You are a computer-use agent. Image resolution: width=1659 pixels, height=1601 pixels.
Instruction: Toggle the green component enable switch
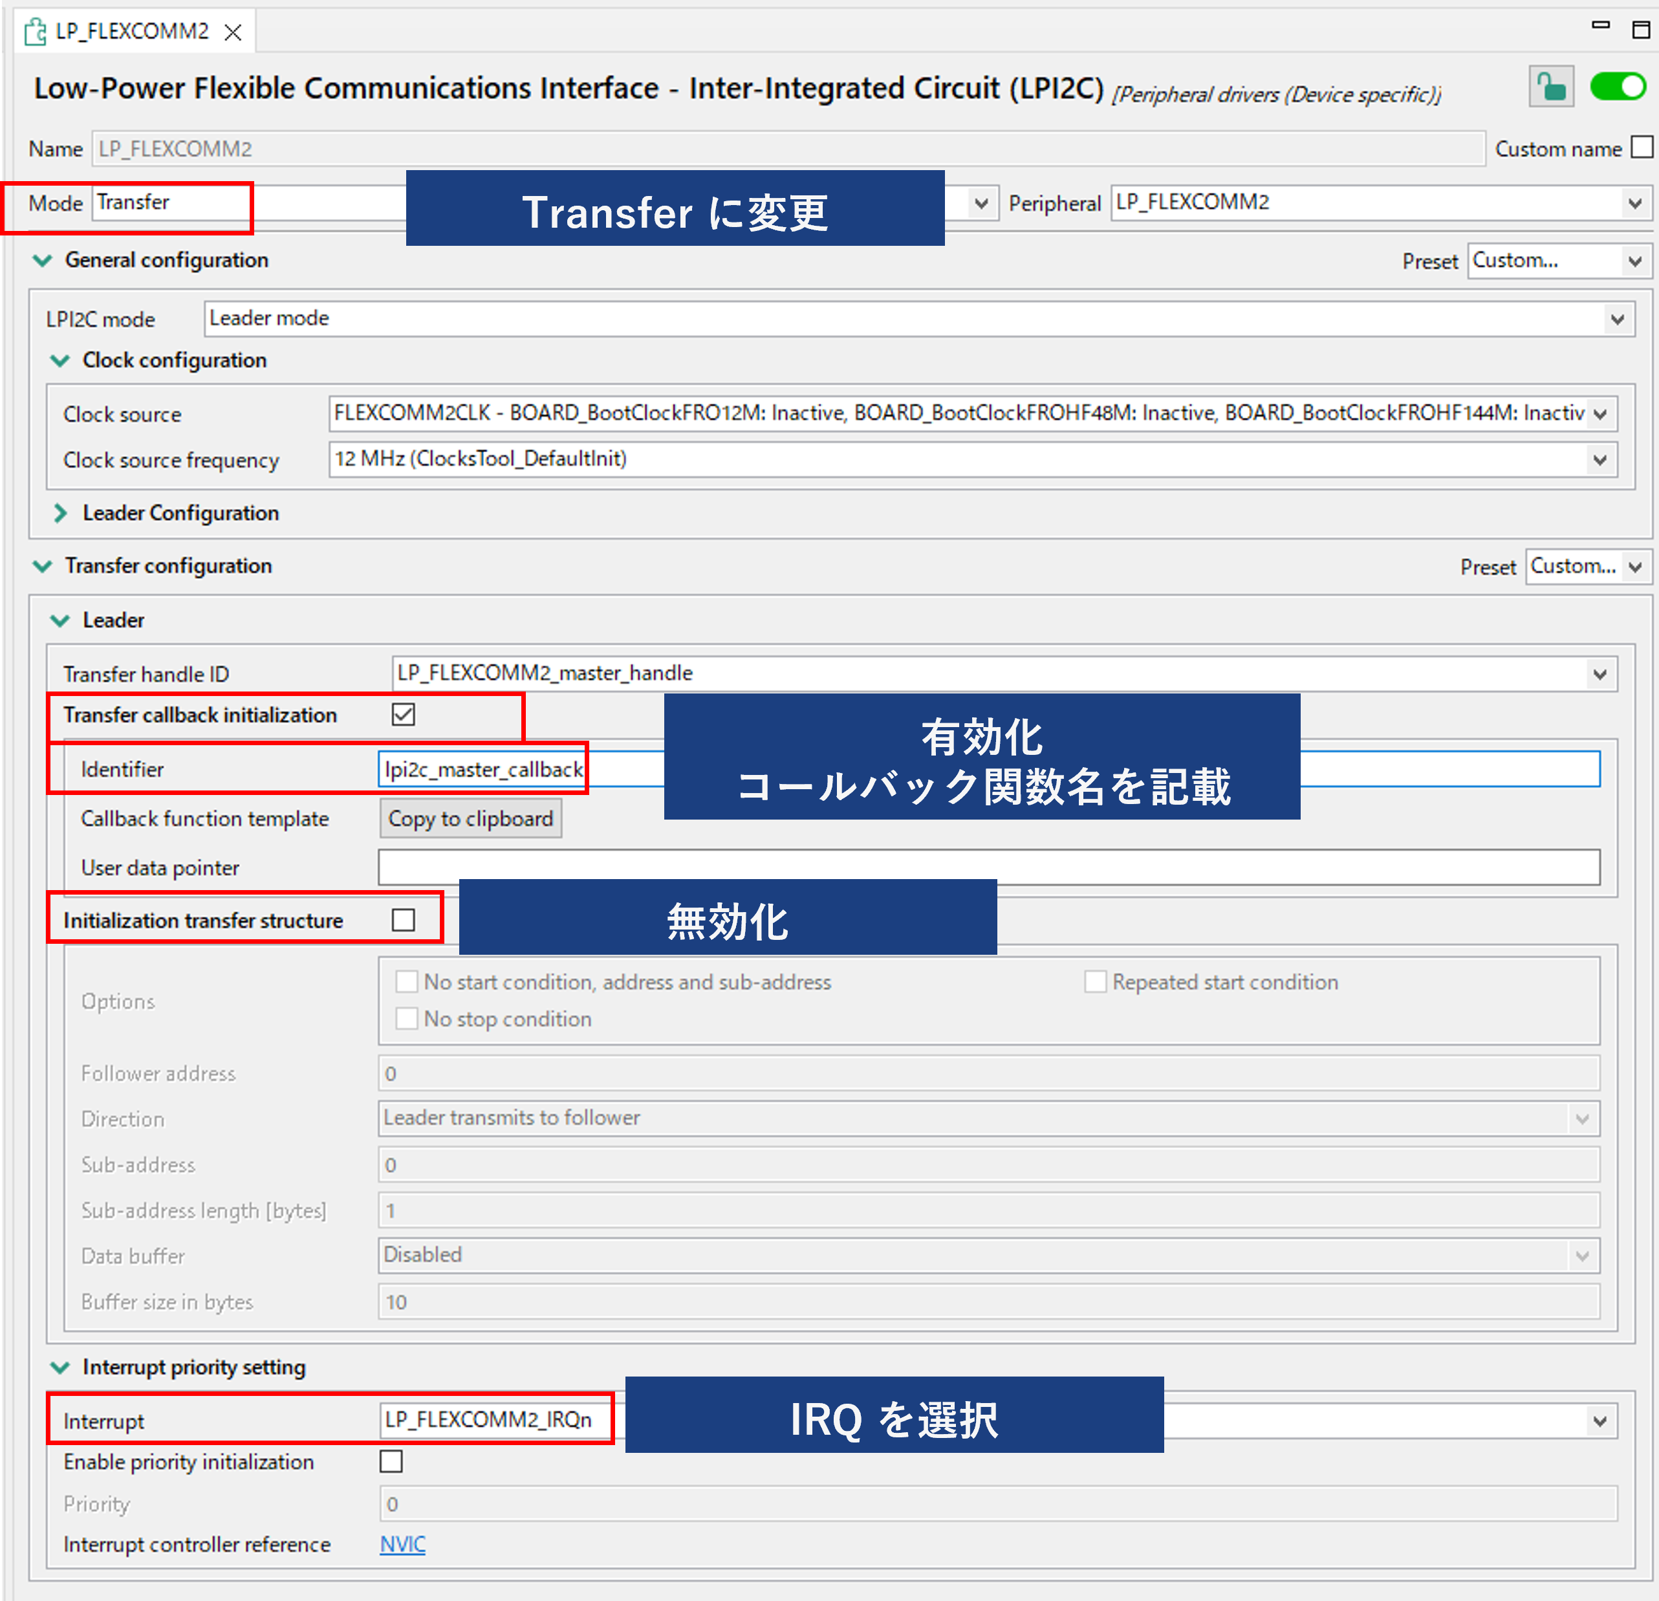pos(1617,87)
